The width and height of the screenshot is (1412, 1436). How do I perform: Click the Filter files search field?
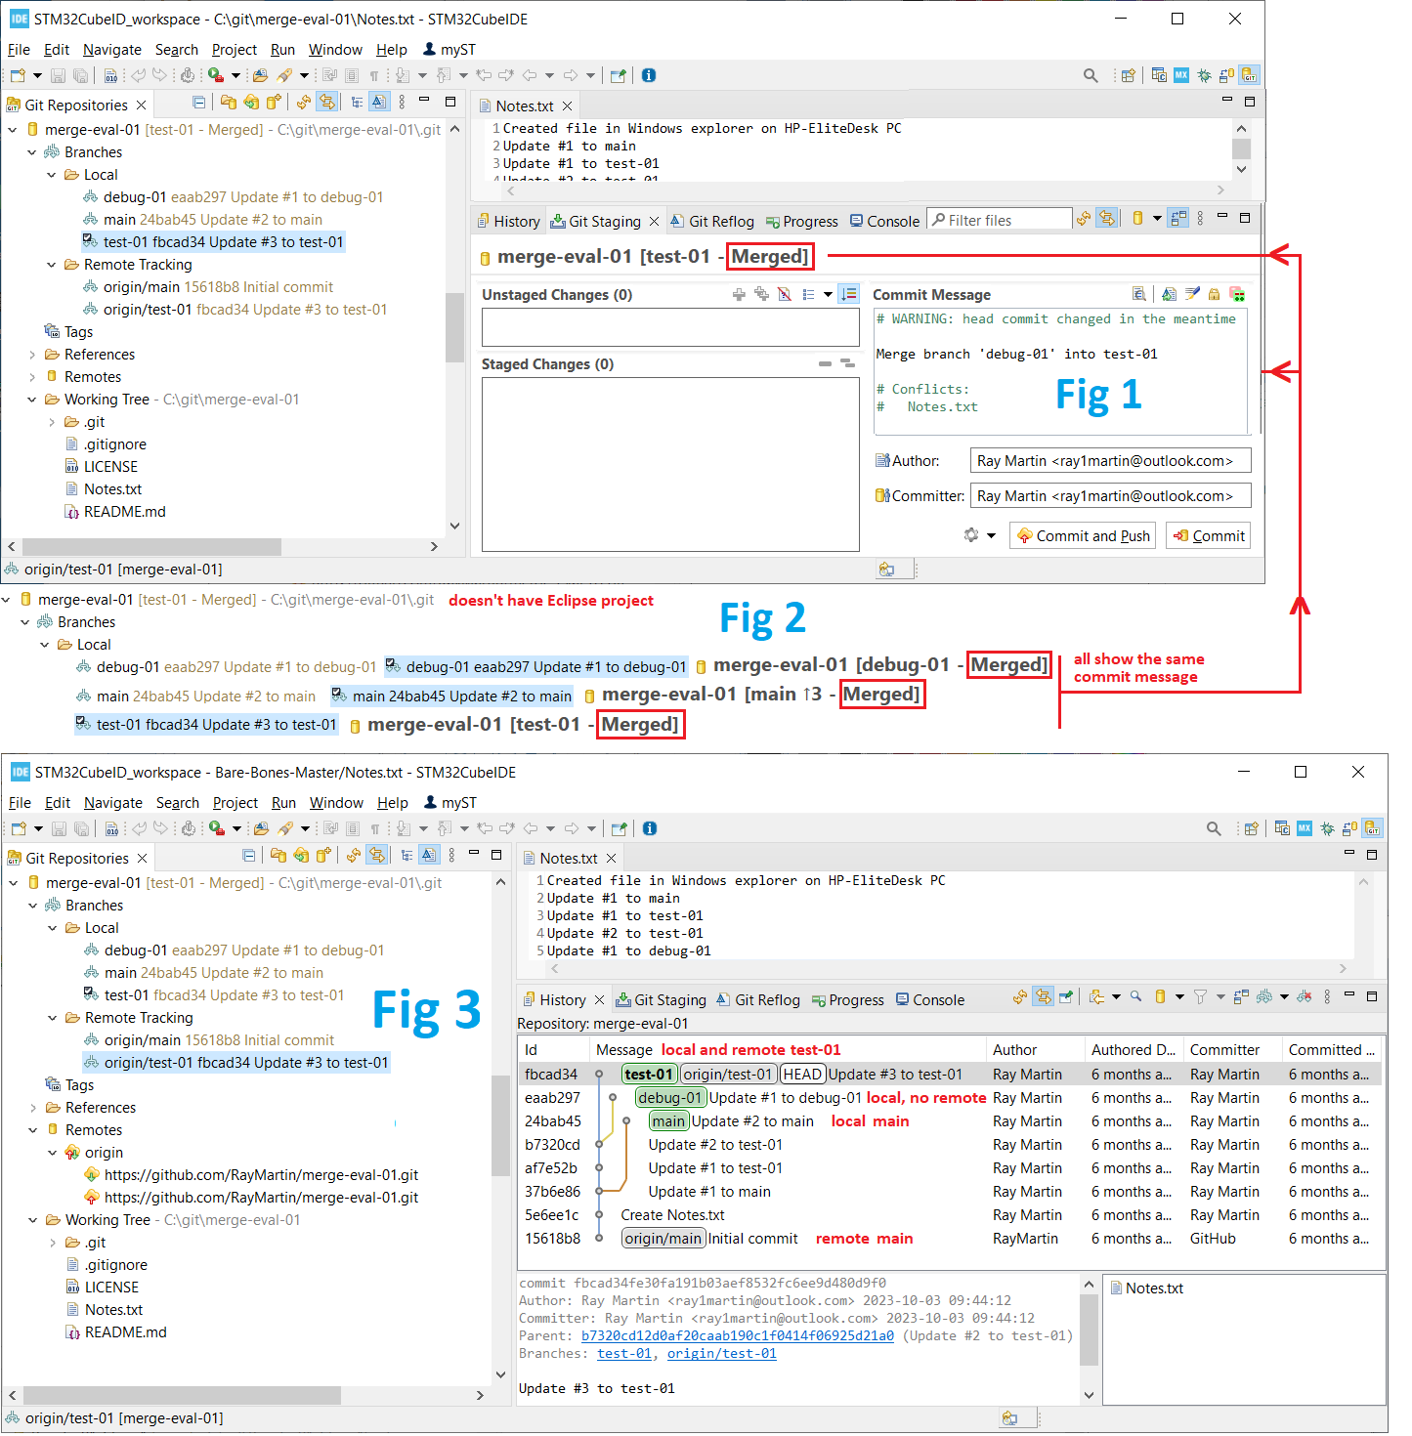(999, 220)
